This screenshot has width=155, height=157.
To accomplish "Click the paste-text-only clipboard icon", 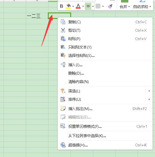I will (63, 47).
